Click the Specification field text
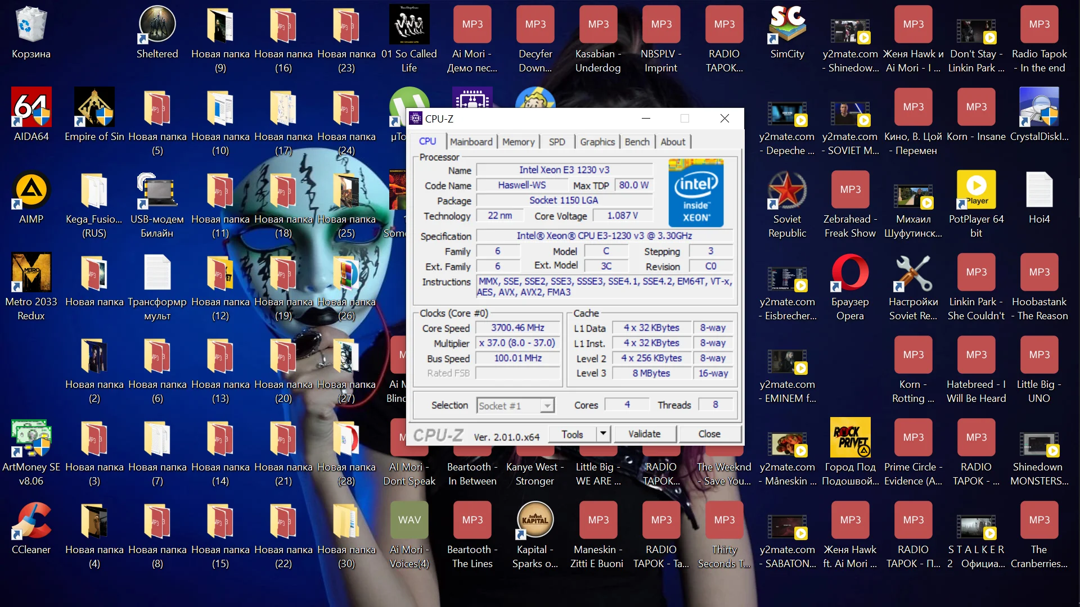This screenshot has height=607, width=1080. click(604, 235)
